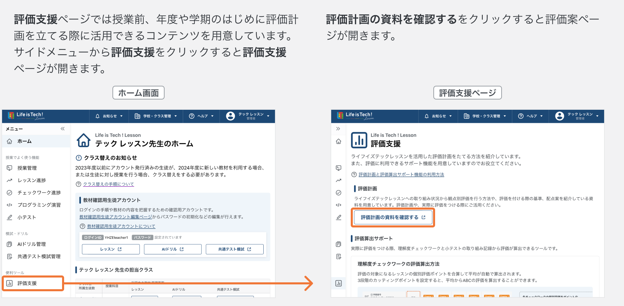Open 教材確認用生徒アカウント編集ページ link
The width and height of the screenshot is (624, 306).
[116, 217]
